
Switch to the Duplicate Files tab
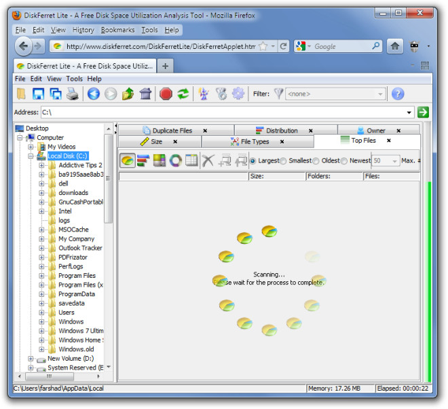[x=172, y=130]
